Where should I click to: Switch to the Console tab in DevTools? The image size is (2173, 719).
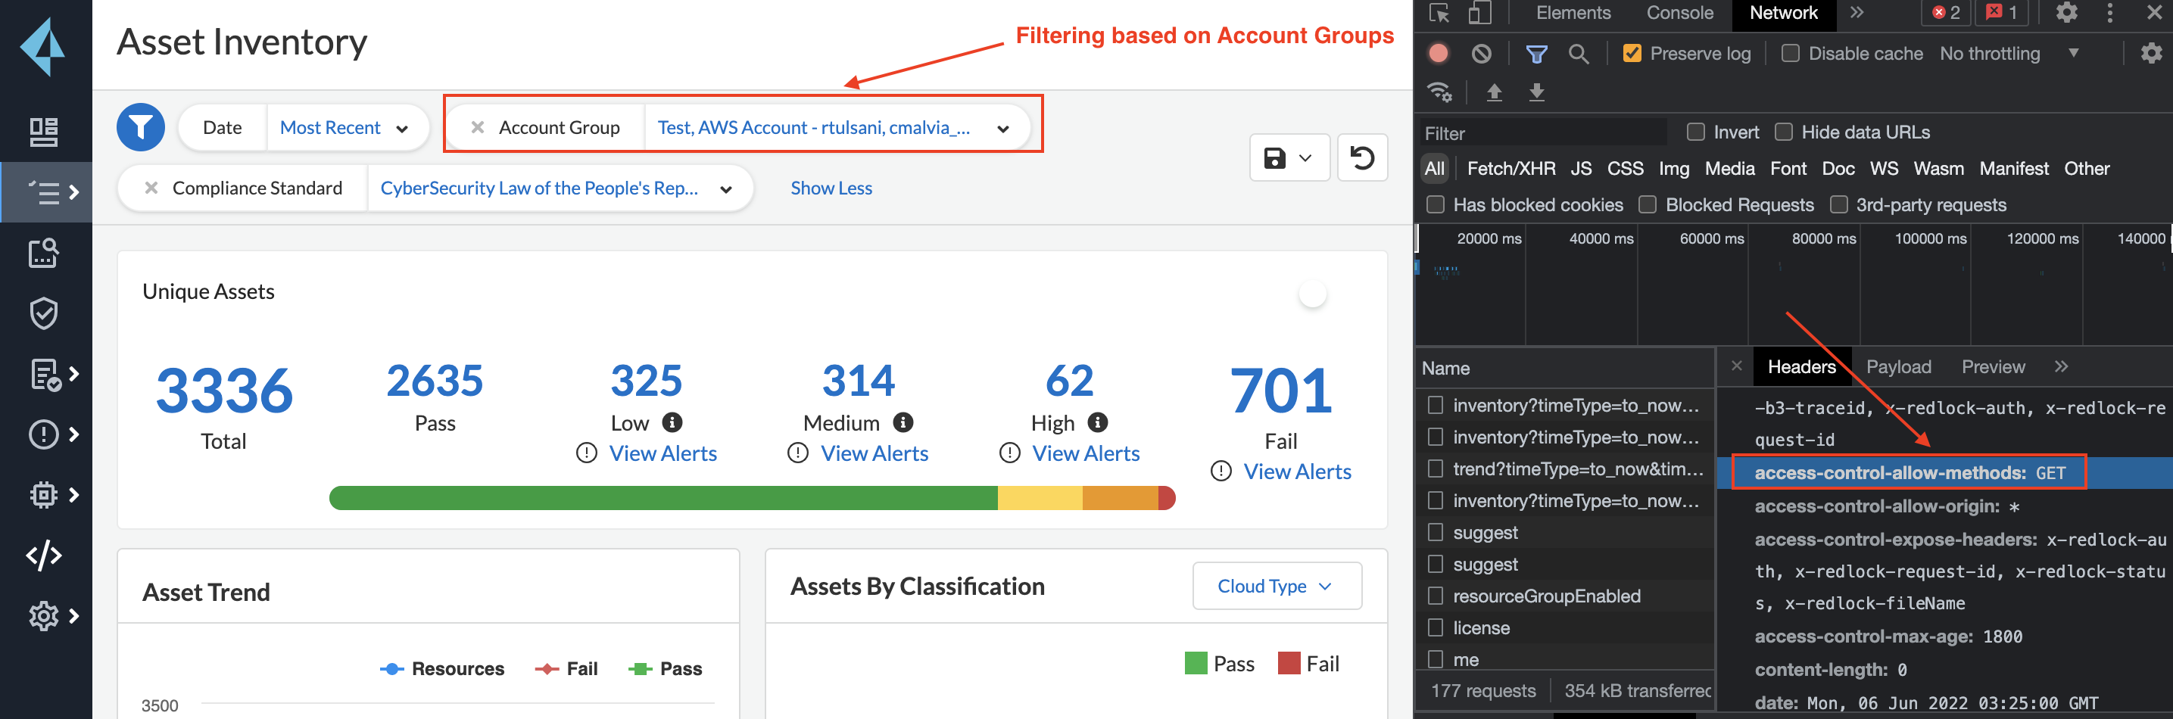[x=1679, y=13]
